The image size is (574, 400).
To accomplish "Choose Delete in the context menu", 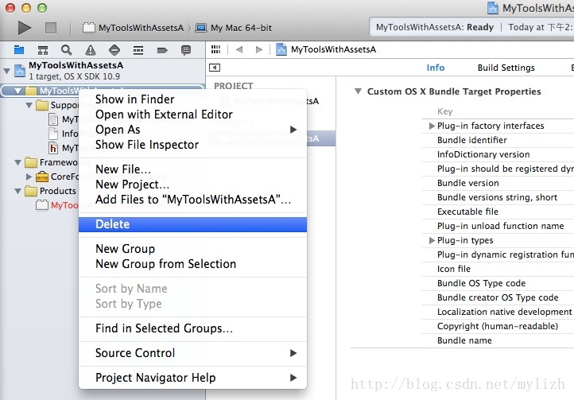I will 192,224.
